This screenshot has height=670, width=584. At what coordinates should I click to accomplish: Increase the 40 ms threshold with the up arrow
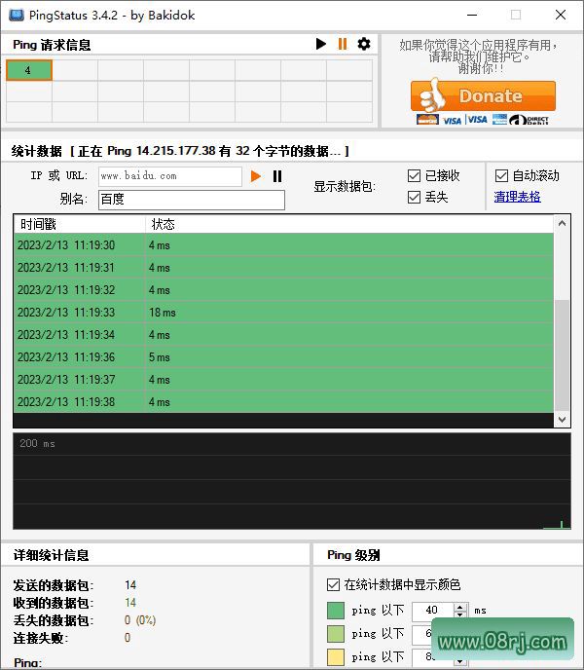point(459,607)
